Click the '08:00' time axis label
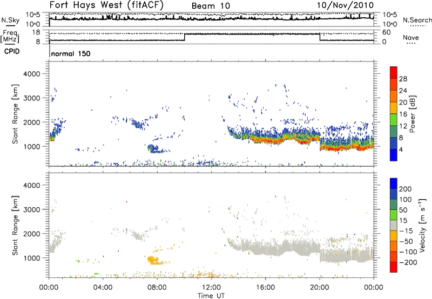 157,288
